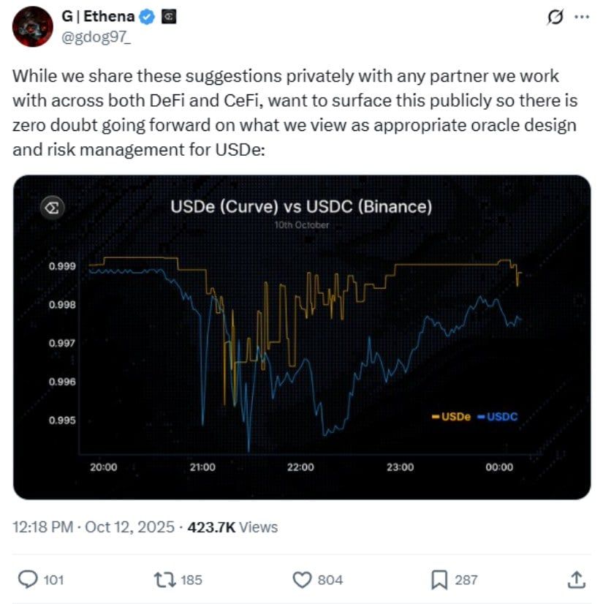Image resolution: width=603 pixels, height=604 pixels.
Task: Like the tweet with the heart icon
Action: tap(302, 580)
